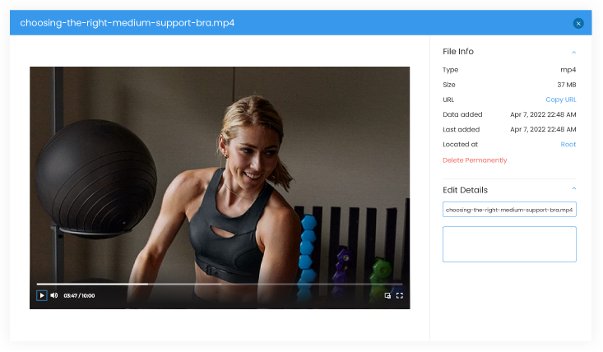This screenshot has height=352, width=603.
Task: Click the empty description text area
Action: (509, 244)
